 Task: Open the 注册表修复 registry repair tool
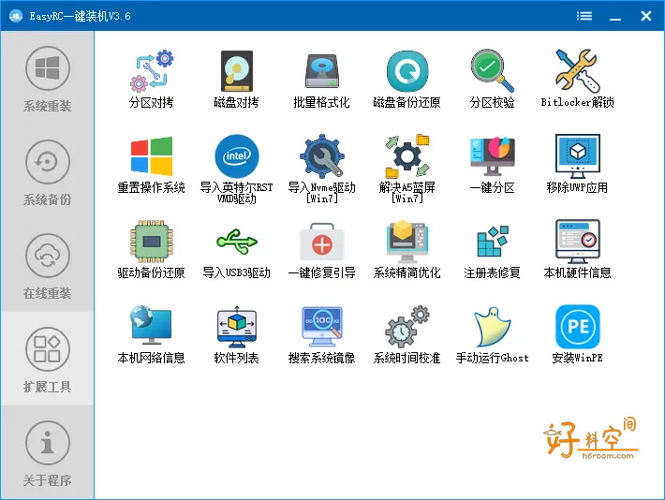click(492, 250)
